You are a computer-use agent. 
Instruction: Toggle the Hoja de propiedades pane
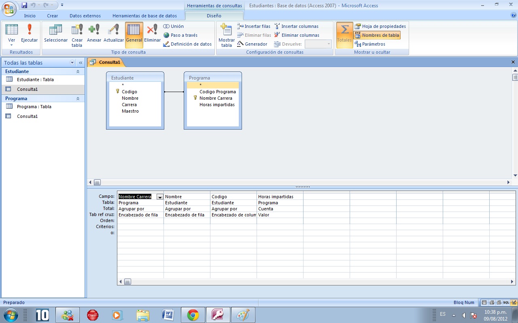(x=380, y=26)
